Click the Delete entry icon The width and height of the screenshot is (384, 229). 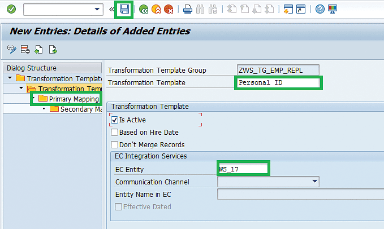pos(25,50)
